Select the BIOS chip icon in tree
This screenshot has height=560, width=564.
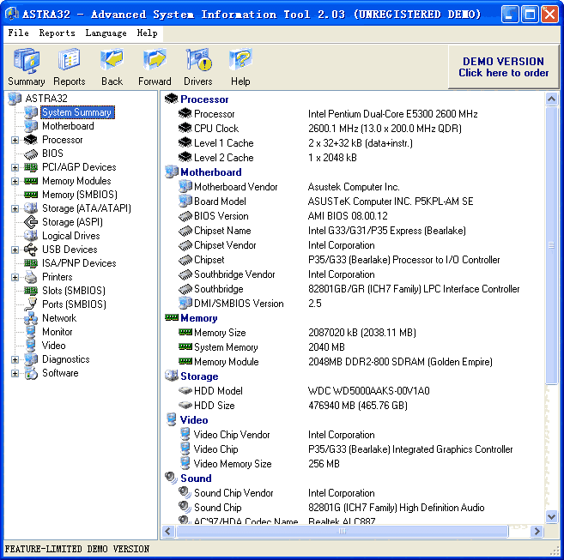31,154
